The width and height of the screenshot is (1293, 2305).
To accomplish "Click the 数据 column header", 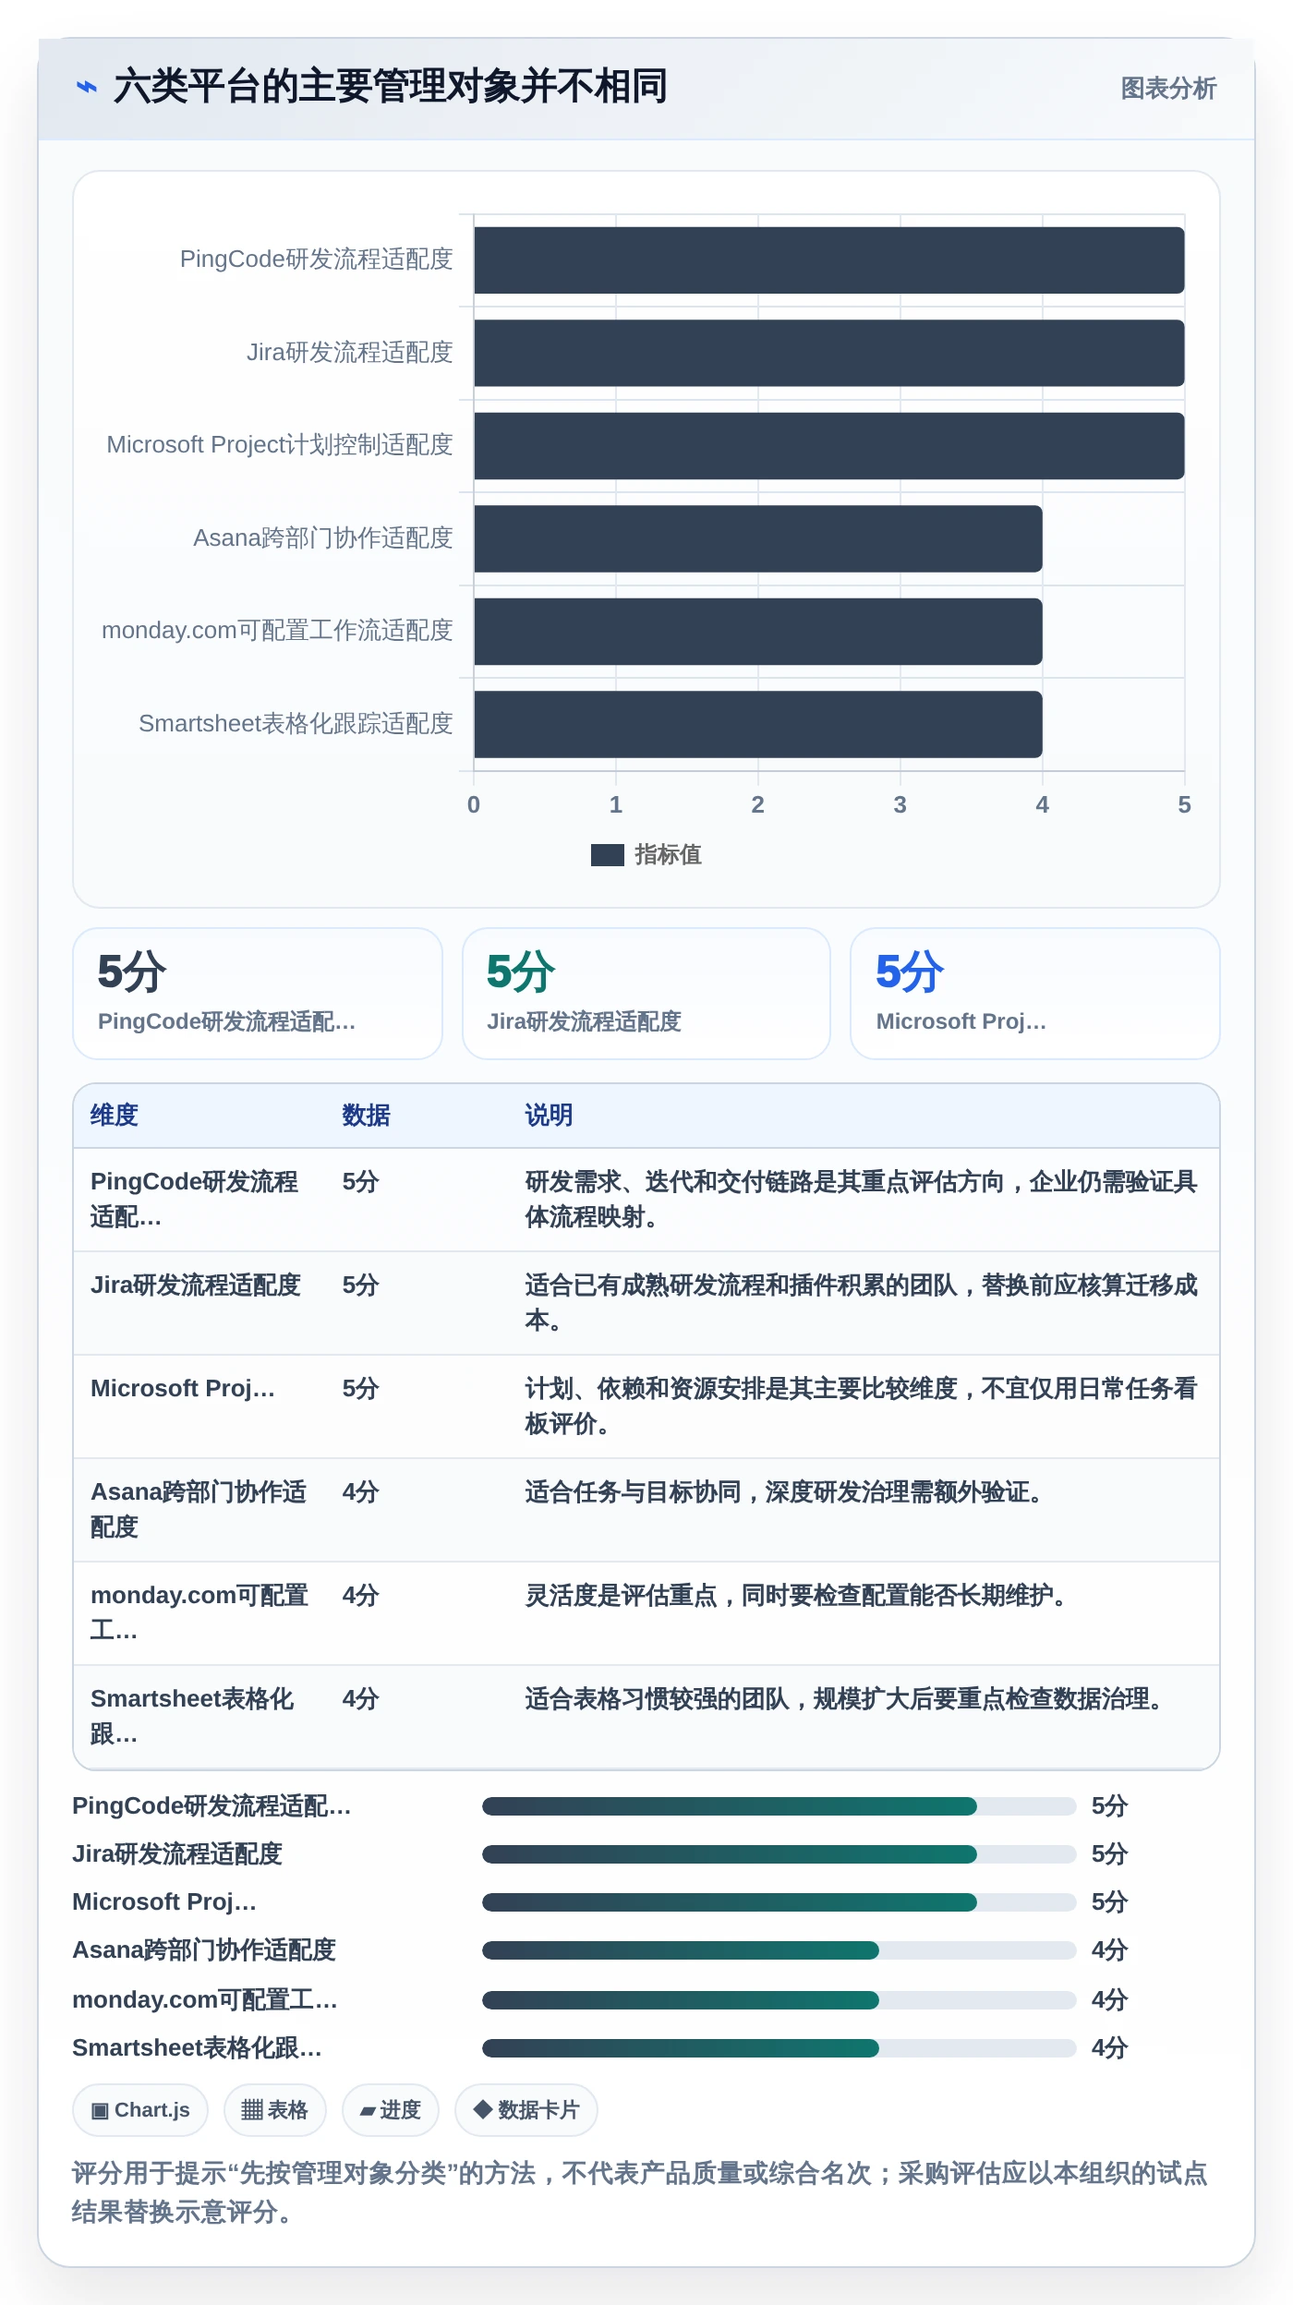I will click(x=366, y=1116).
